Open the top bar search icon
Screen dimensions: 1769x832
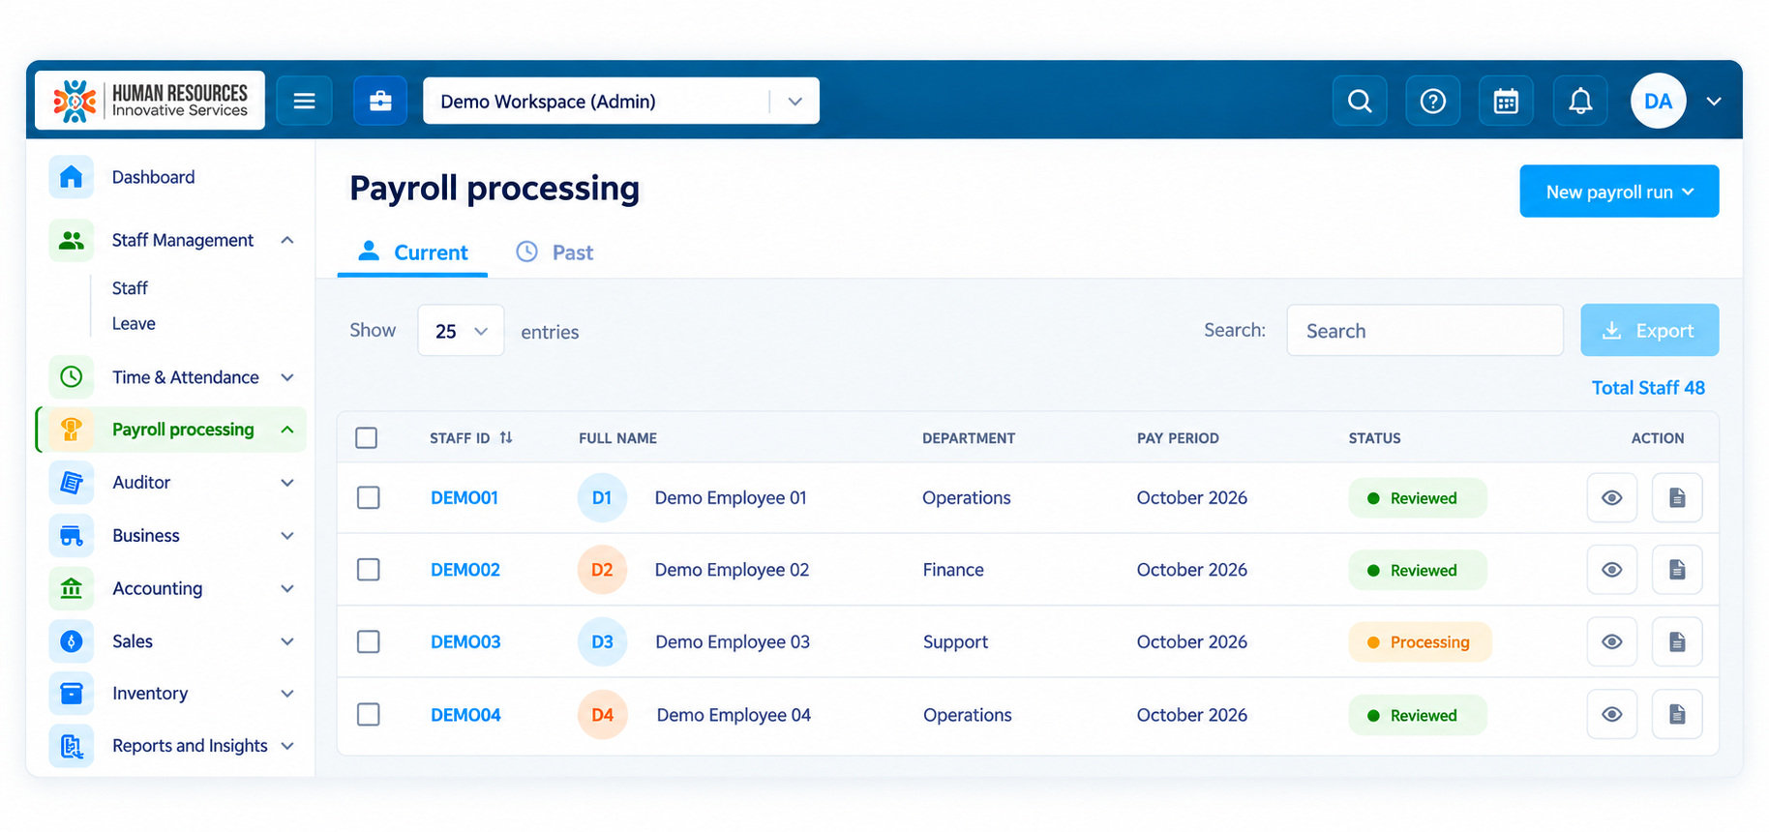pyautogui.click(x=1360, y=101)
